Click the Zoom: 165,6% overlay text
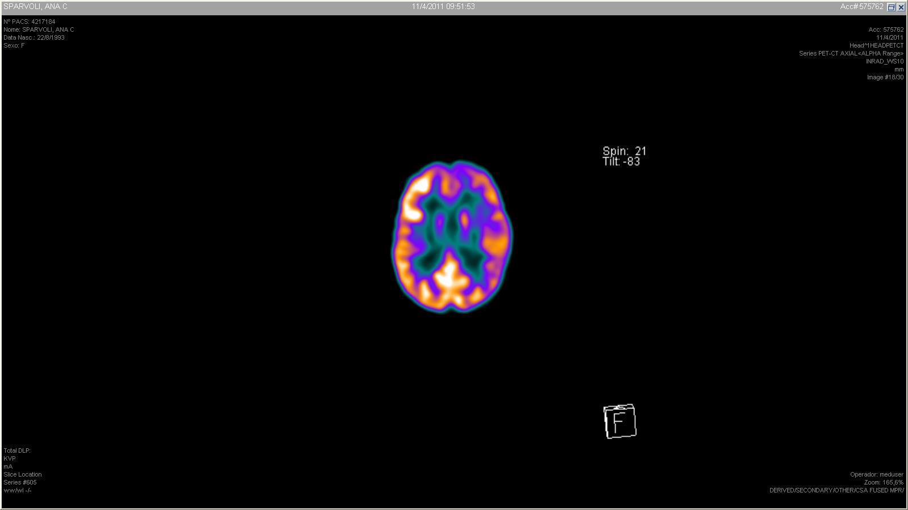908x510 pixels. (883, 482)
